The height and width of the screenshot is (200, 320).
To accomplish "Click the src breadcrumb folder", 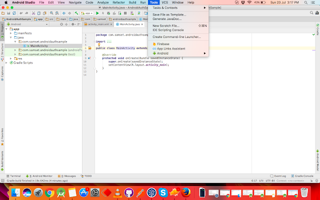I will pos(49,19).
